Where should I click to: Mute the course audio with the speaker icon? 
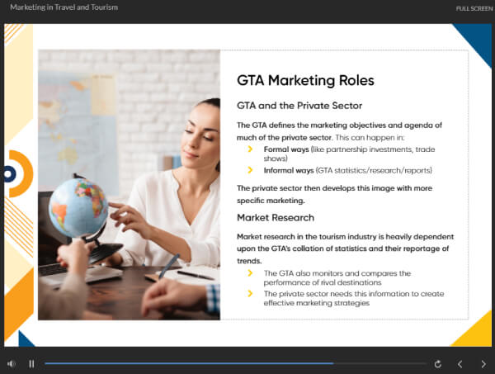[x=12, y=364]
